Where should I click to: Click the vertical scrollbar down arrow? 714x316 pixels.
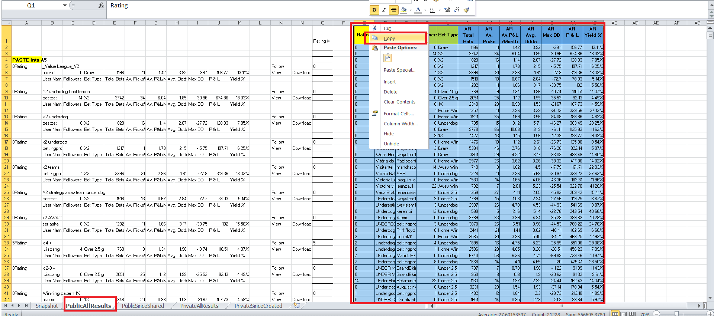coord(710,297)
